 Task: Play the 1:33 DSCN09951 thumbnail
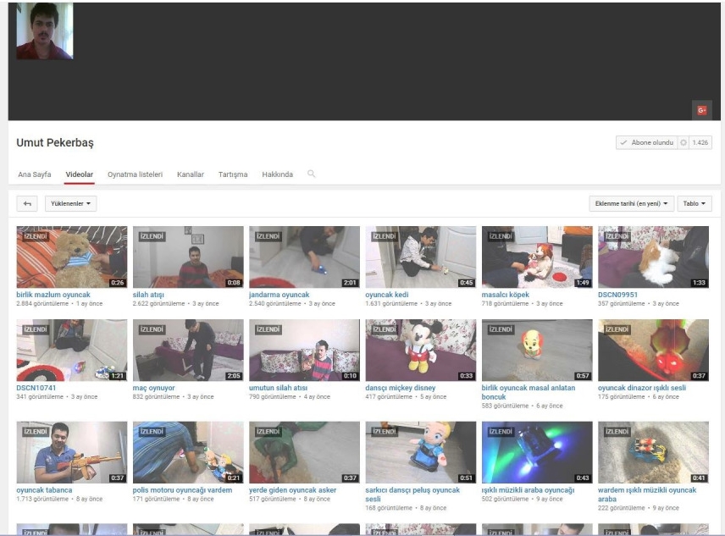point(653,257)
